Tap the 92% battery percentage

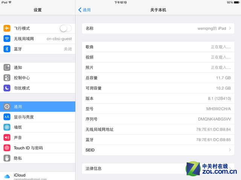[230, 3]
